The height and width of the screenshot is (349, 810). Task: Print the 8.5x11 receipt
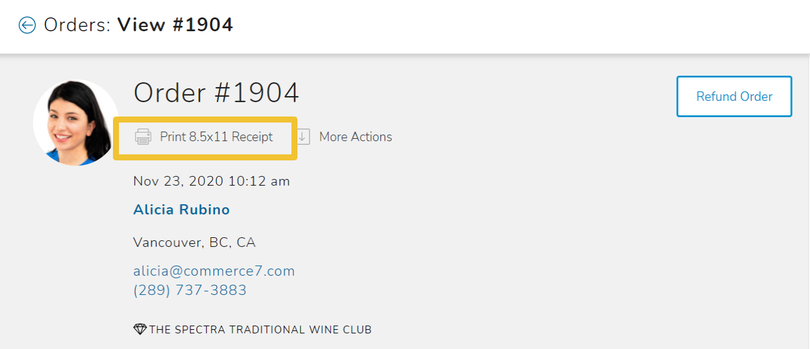(216, 137)
